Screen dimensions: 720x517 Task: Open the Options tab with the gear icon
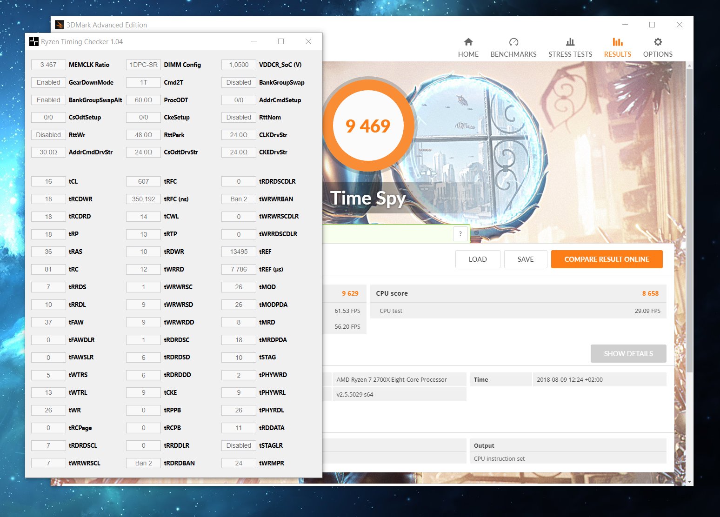[x=658, y=48]
